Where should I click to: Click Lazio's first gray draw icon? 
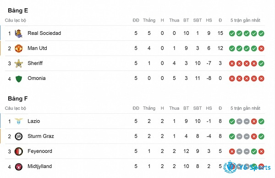click(x=239, y=121)
